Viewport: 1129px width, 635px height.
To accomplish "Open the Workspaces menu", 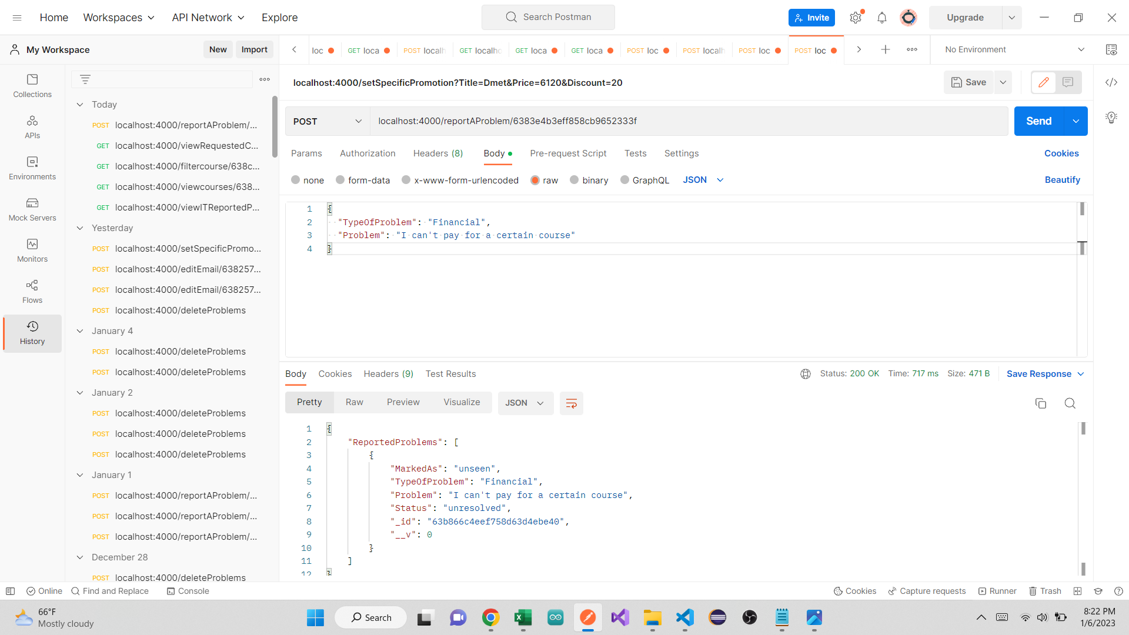I will click(x=118, y=17).
